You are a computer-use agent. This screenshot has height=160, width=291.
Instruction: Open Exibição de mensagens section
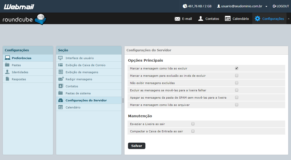[89, 72]
